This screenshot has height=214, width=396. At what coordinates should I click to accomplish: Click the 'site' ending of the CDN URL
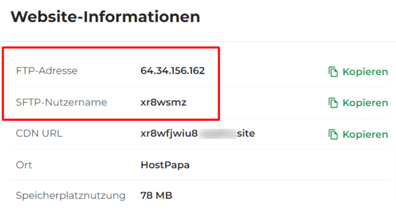pyautogui.click(x=246, y=133)
